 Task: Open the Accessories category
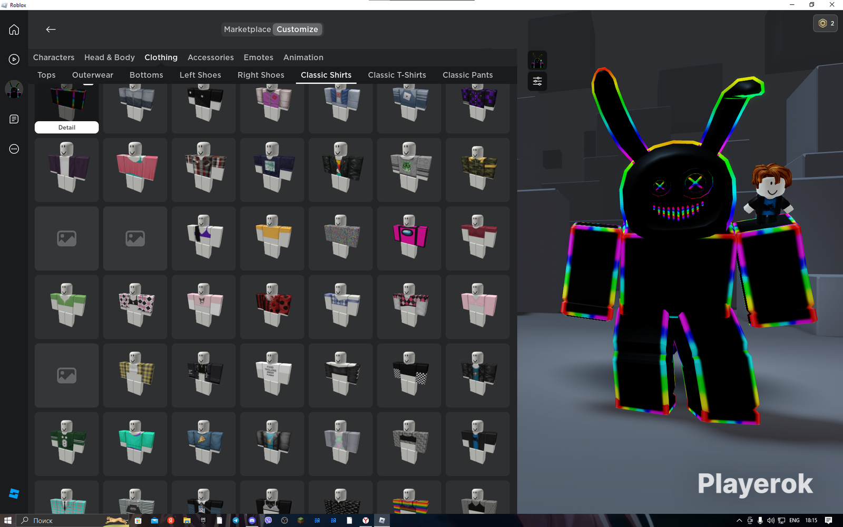click(210, 57)
